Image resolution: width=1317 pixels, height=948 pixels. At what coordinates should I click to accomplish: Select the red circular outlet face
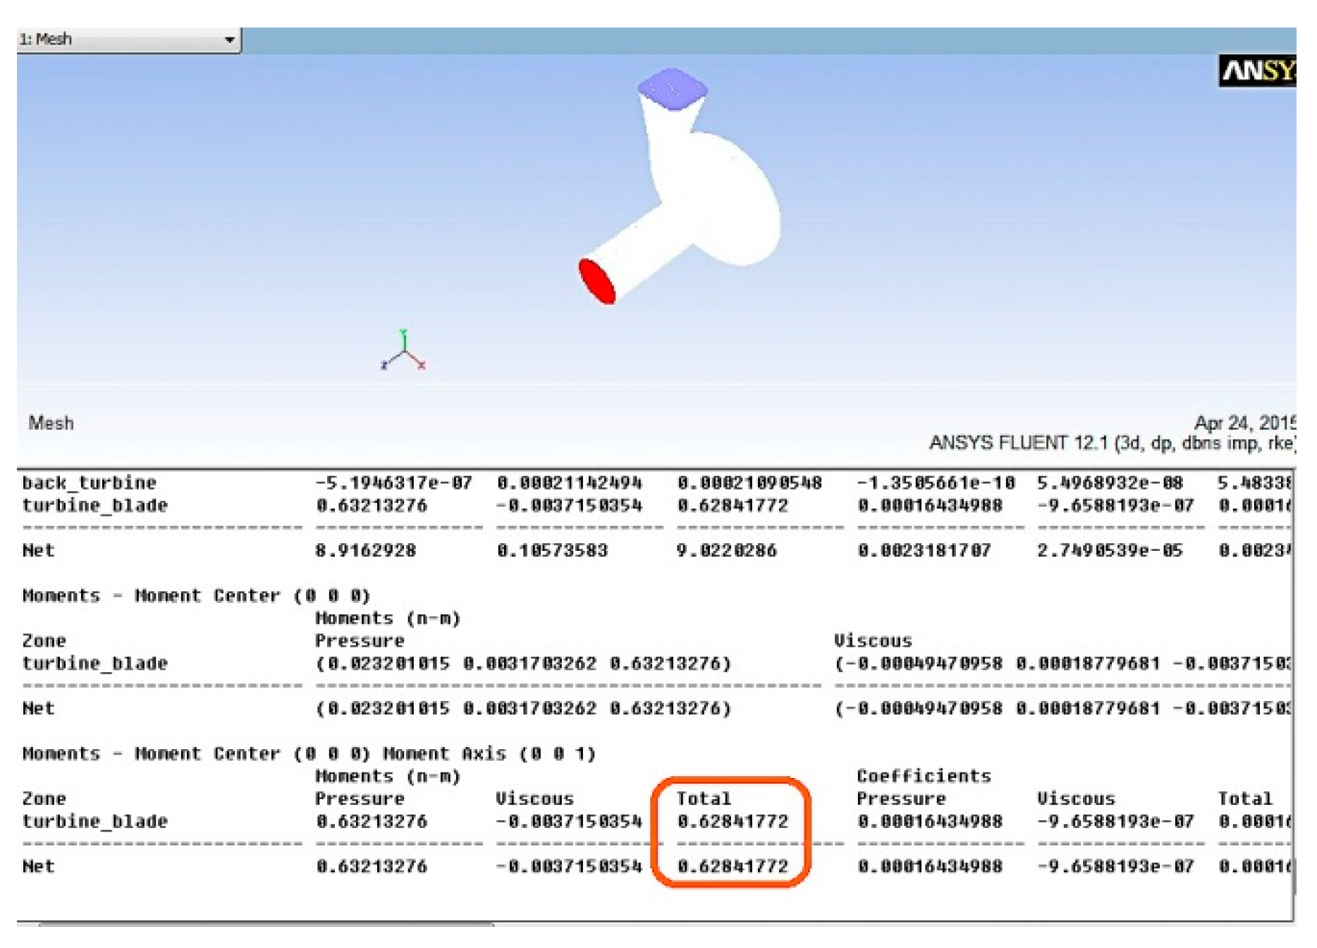point(596,281)
